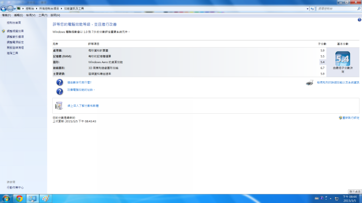The width and height of the screenshot is (362, 203).
Task: Open 調整視覺效果 sidebar link
Action: (x=15, y=31)
